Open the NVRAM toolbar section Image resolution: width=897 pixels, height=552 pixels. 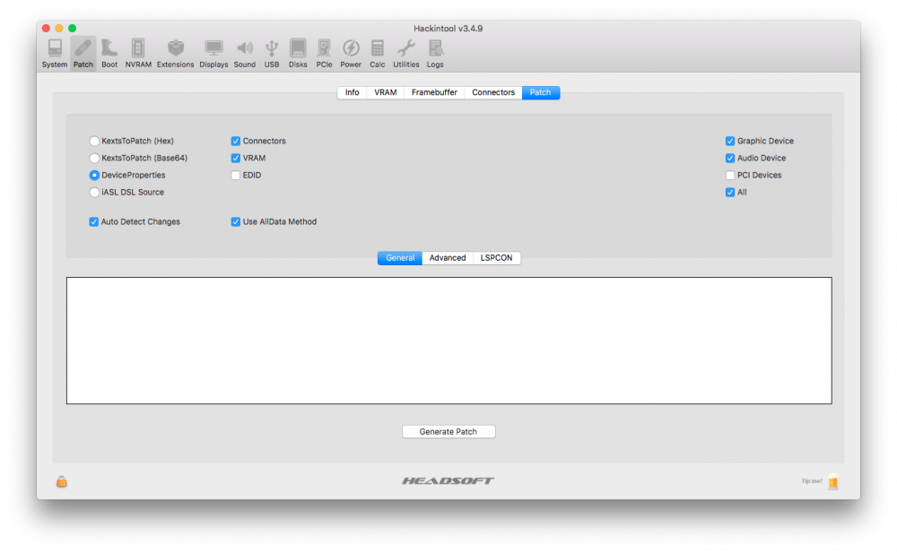coord(138,54)
